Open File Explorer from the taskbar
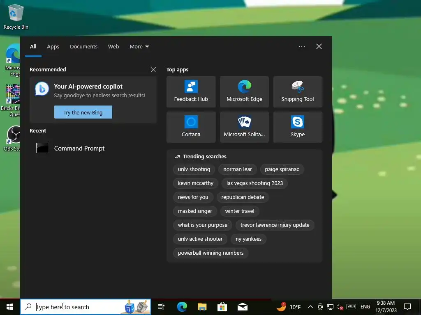421x315 pixels. 202,307
